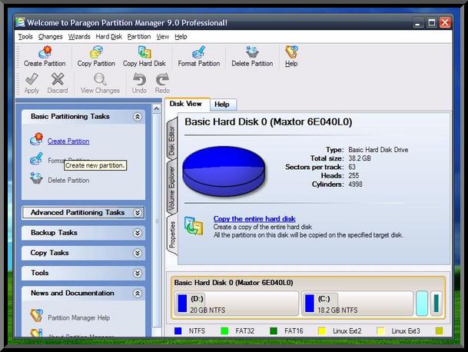Viewport: 468px width, 352px height.
Task: Click the Linux Ext2 yellow legend swatch
Action: 322,330
